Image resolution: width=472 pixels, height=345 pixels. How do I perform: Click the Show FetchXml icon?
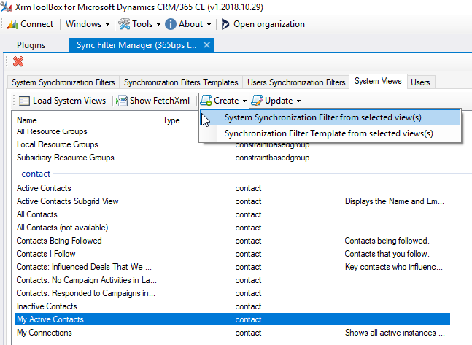pos(122,100)
